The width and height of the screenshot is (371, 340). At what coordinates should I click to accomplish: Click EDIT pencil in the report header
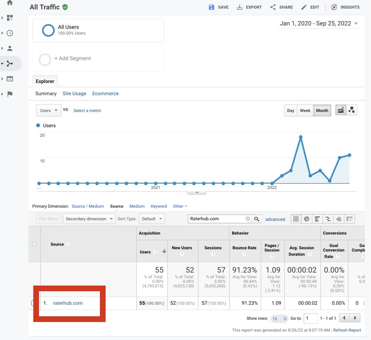coord(310,7)
